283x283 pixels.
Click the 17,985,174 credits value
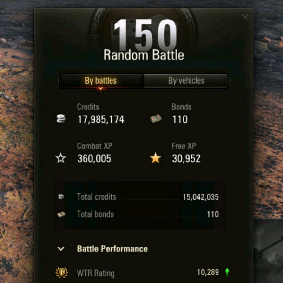101,119
